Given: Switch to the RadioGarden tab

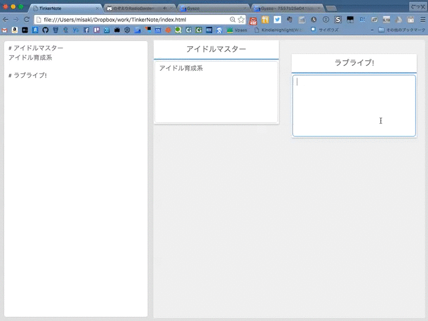Looking at the screenshot, I should pyautogui.click(x=140, y=8).
